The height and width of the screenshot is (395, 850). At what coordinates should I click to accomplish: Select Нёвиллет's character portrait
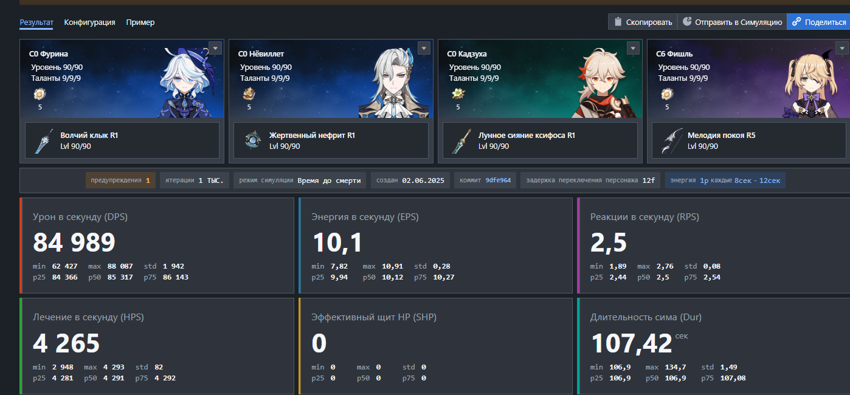[x=395, y=83]
